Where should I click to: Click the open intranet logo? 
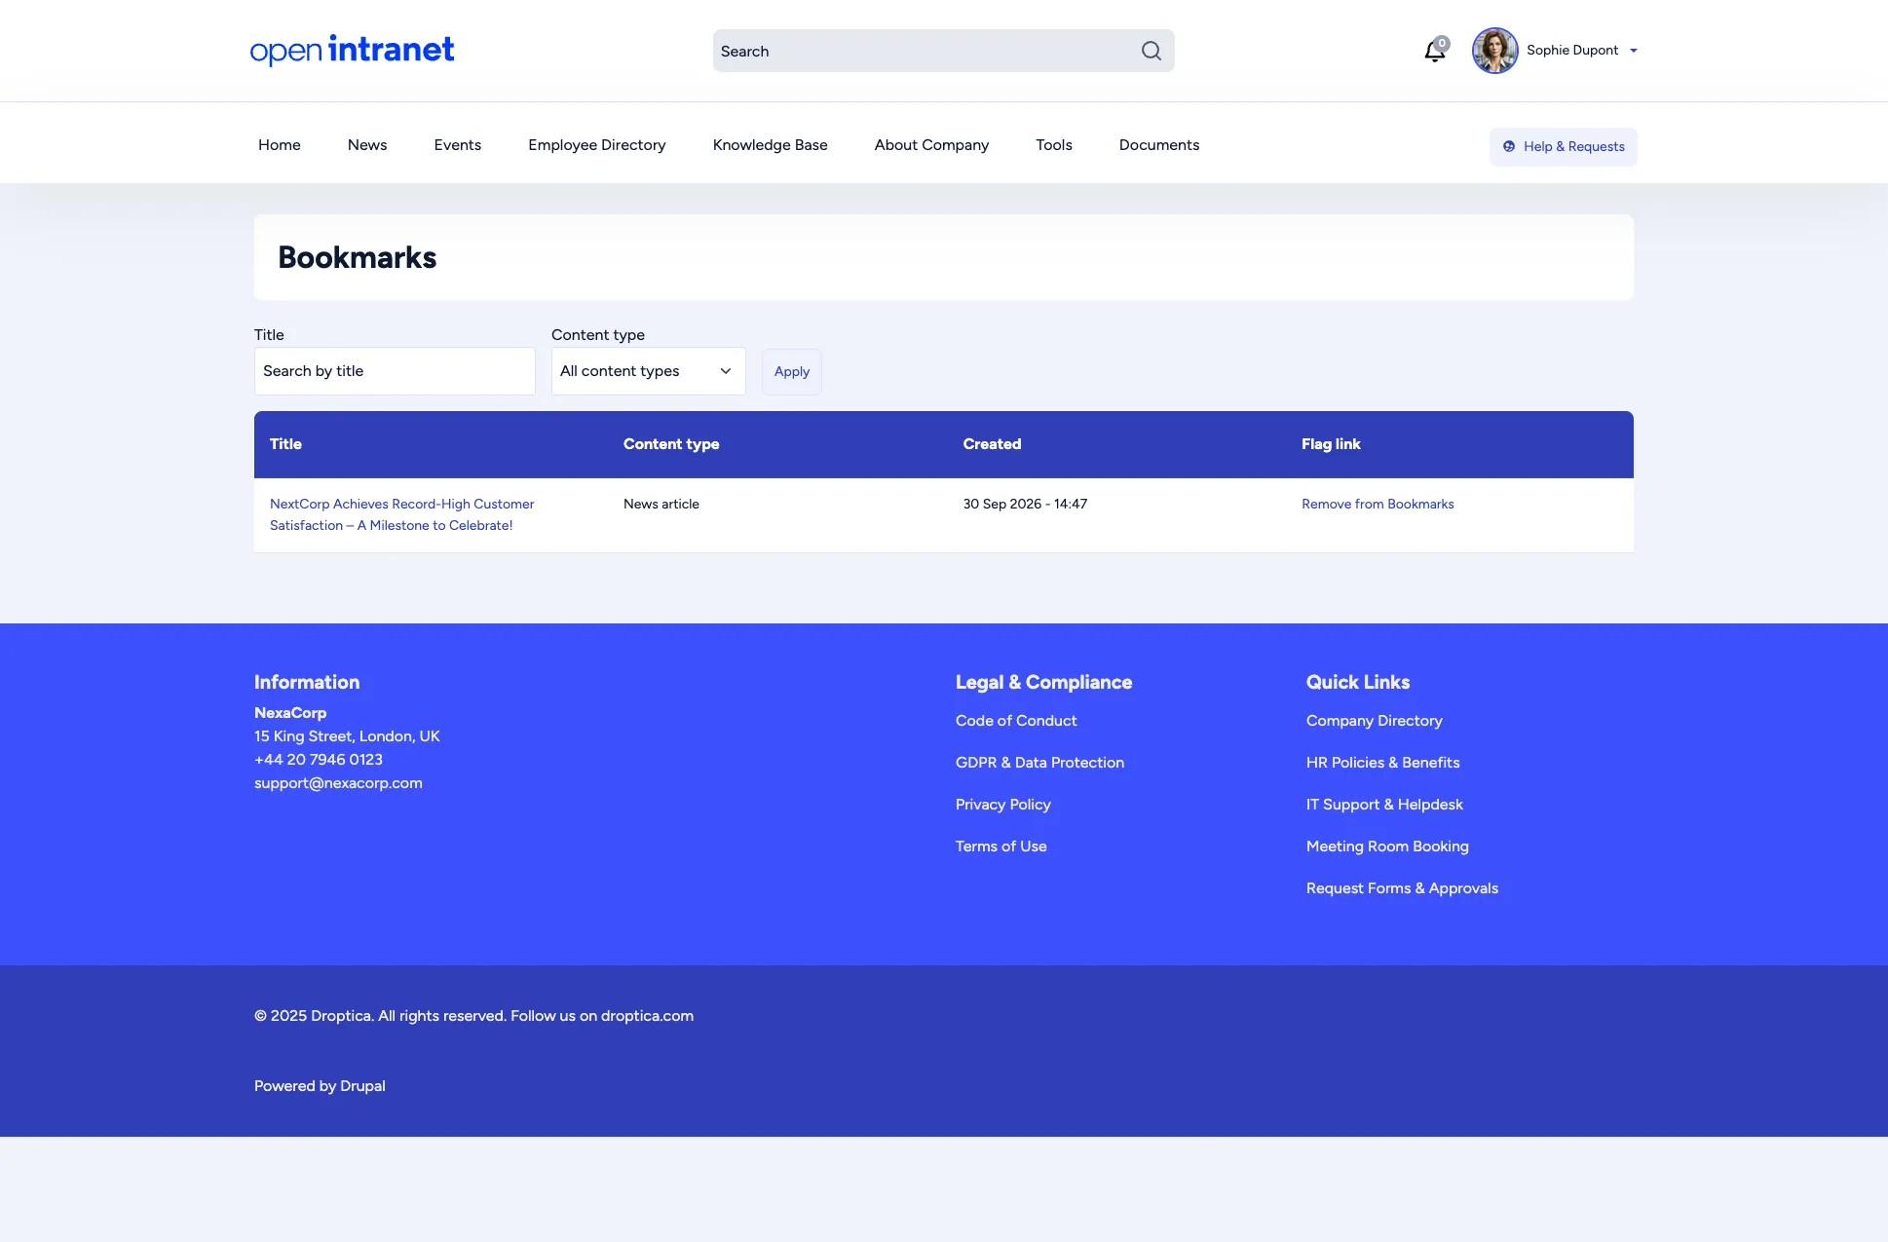click(x=352, y=50)
